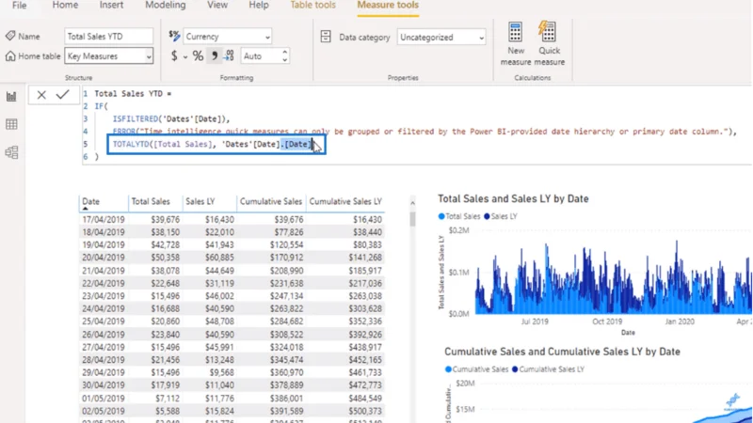This screenshot has width=753, height=423.
Task: Switch to Model view icon
Action: (x=11, y=152)
